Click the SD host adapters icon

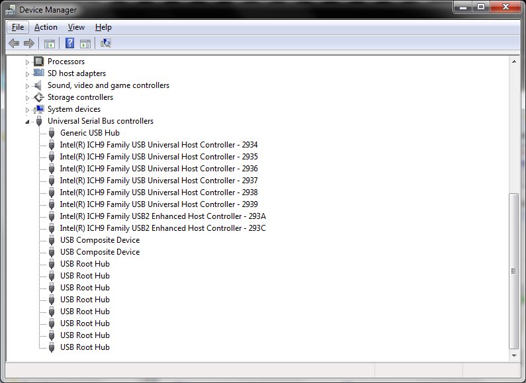tap(39, 73)
